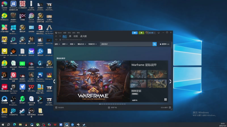This screenshot has width=227, height=127.
Task: Open the Warframe featured banner image
Action: point(93,81)
